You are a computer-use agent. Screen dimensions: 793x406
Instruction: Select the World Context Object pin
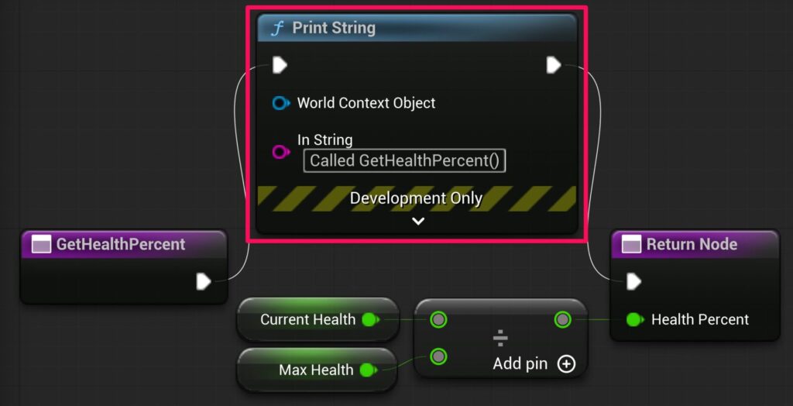(x=280, y=103)
